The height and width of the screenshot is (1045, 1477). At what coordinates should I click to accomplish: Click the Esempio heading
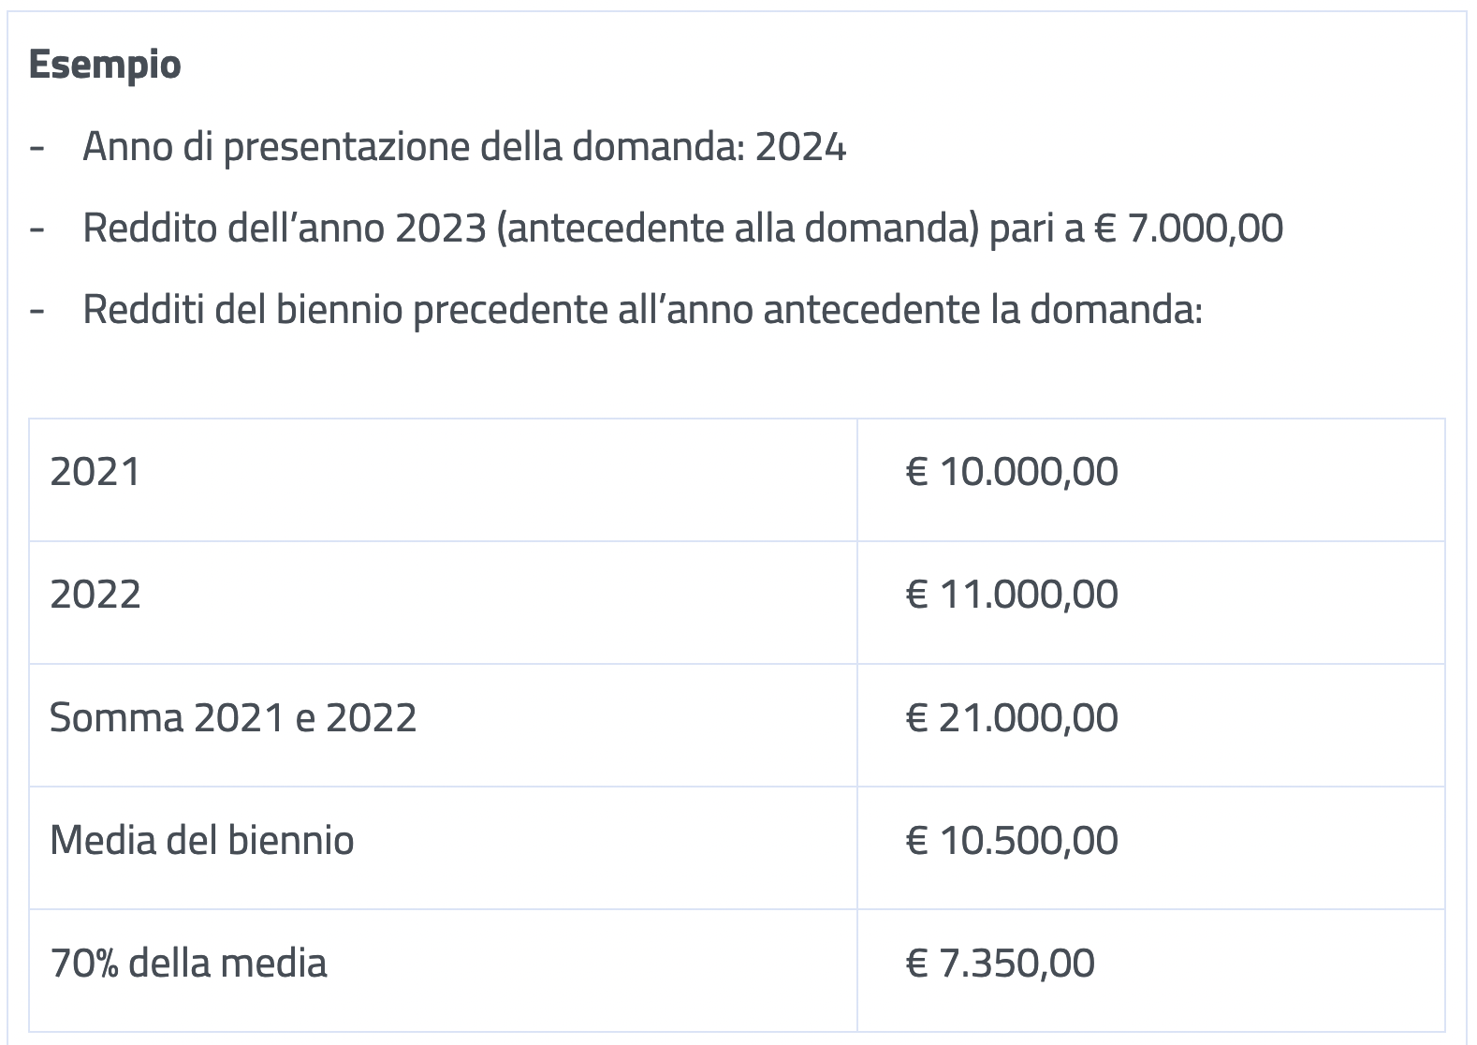[x=105, y=65]
